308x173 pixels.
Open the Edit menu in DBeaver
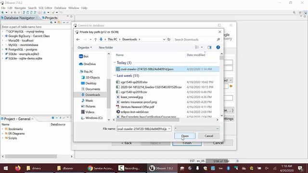pos(10,8)
